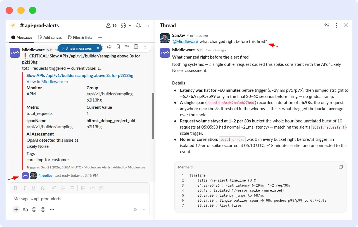Open more composer options ellipsis
Image resolution: width=358 pixels, height=227 pixels.
coord(52,209)
